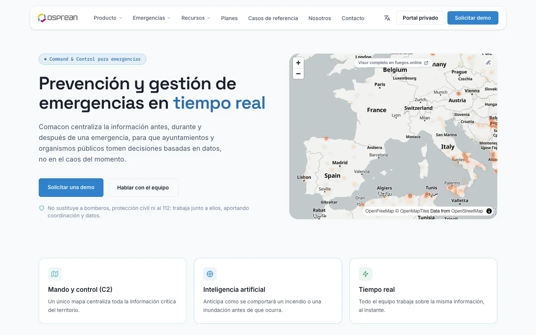
Task: Open the Contacto page
Action: (x=353, y=18)
